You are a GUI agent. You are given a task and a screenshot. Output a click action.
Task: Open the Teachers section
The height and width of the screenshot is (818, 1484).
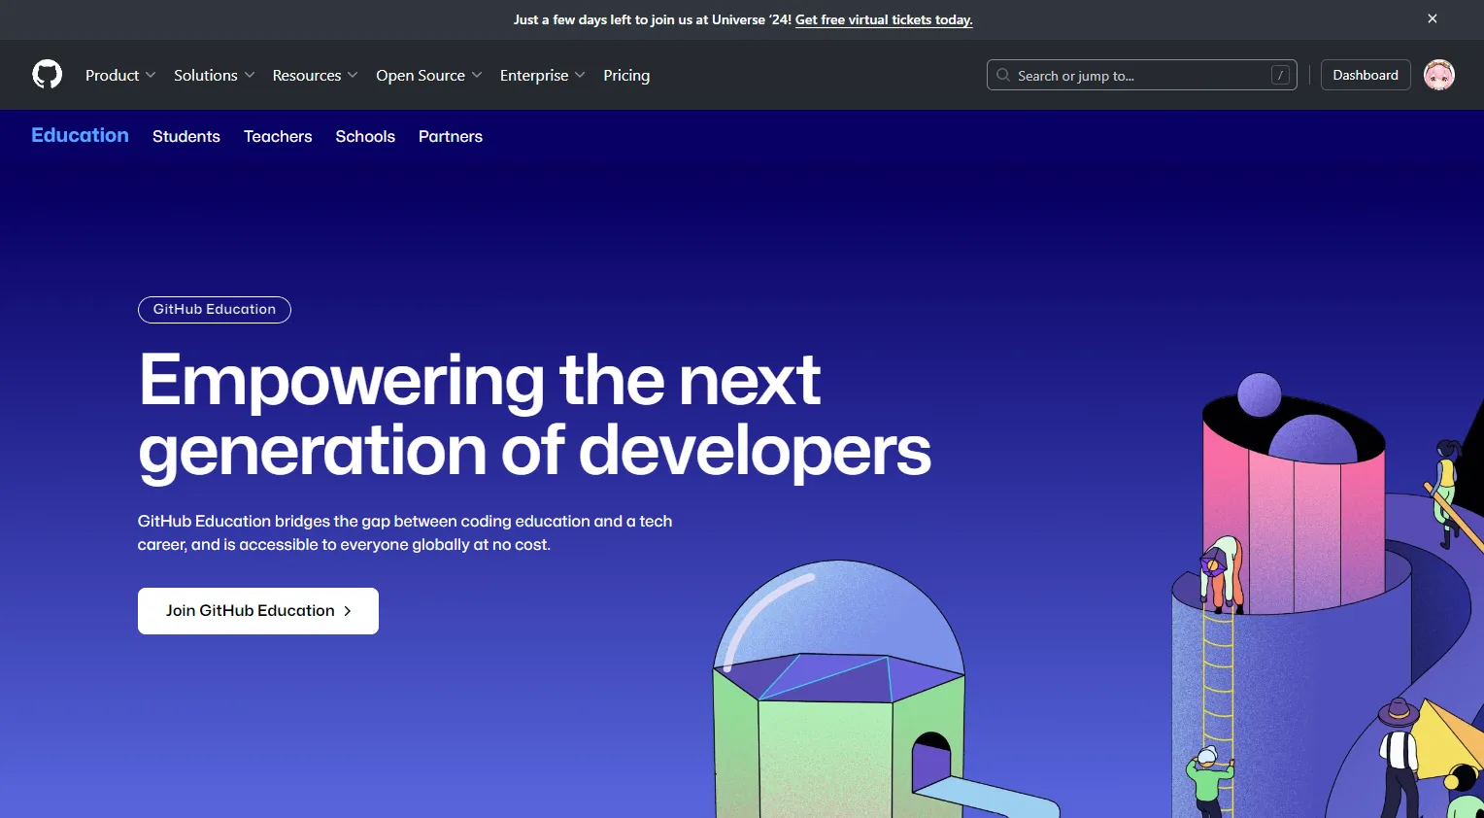(278, 136)
